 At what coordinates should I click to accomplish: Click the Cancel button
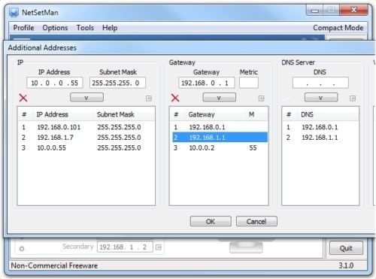pos(256,221)
